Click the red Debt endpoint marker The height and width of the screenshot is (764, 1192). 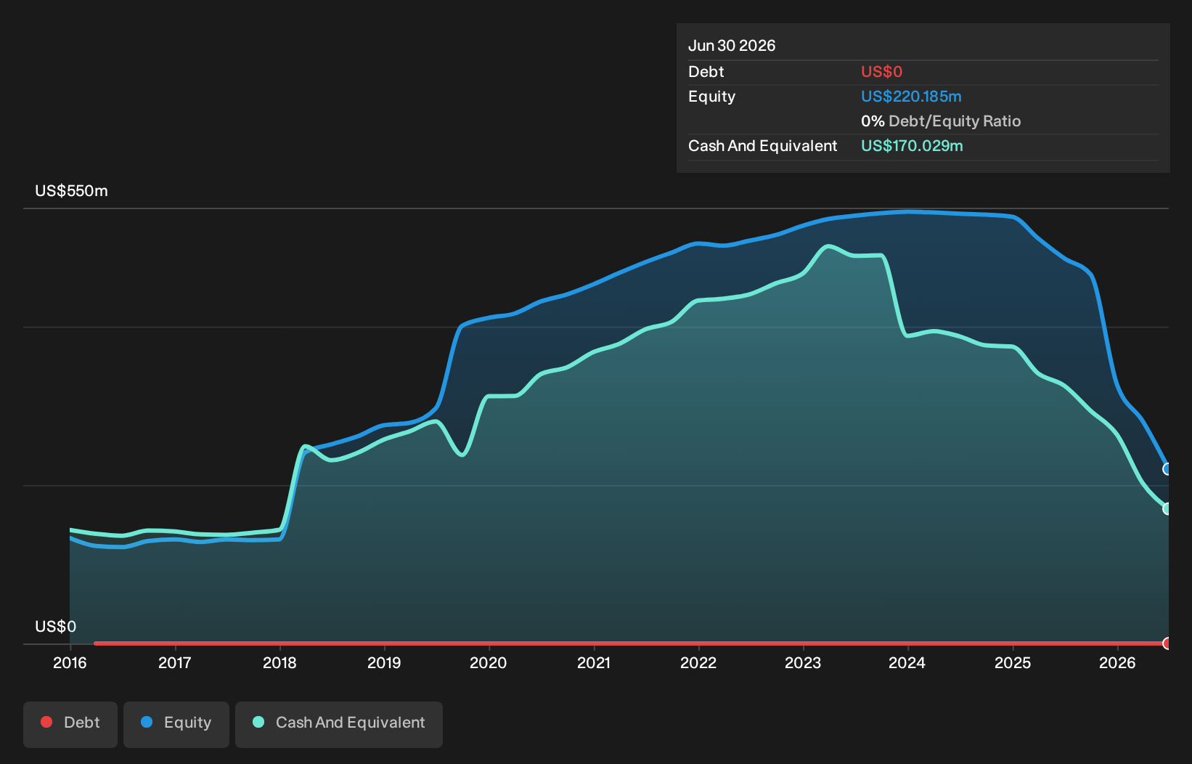point(1167,643)
